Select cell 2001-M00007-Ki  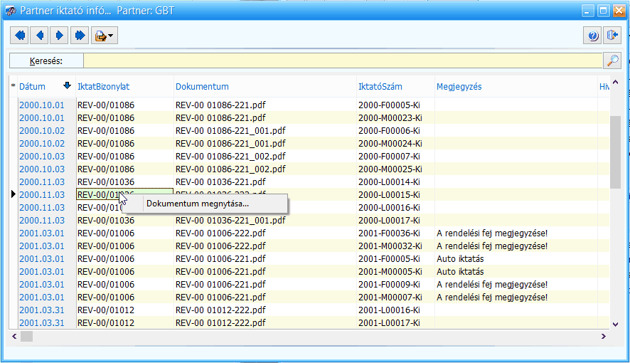(390, 298)
